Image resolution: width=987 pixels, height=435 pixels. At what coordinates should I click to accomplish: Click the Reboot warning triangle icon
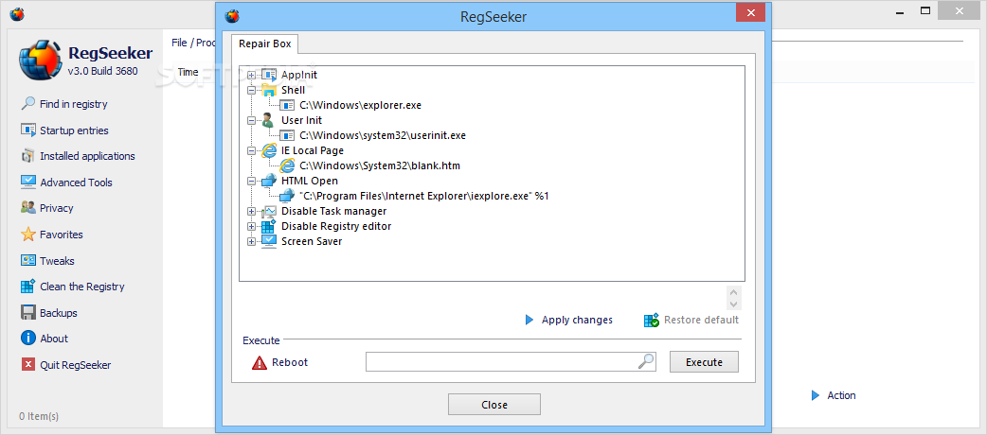coord(260,362)
